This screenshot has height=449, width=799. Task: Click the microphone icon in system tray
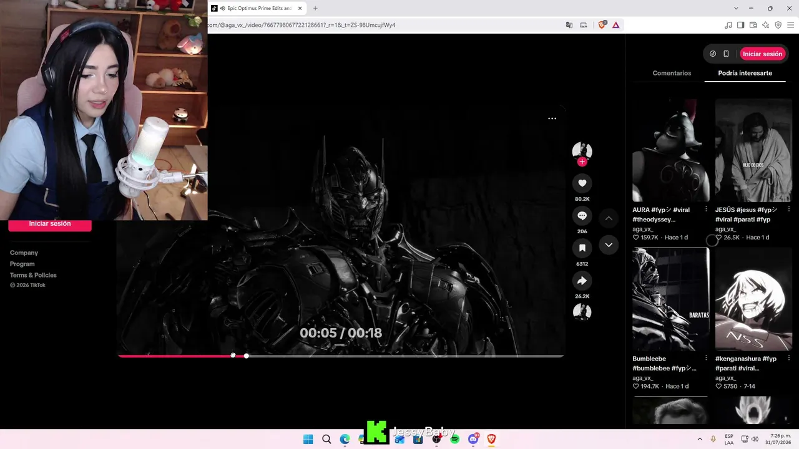pyautogui.click(x=713, y=439)
